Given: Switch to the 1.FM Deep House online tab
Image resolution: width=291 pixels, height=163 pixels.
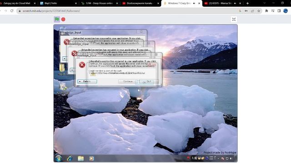Looking at the screenshot, I should click(x=99, y=3).
